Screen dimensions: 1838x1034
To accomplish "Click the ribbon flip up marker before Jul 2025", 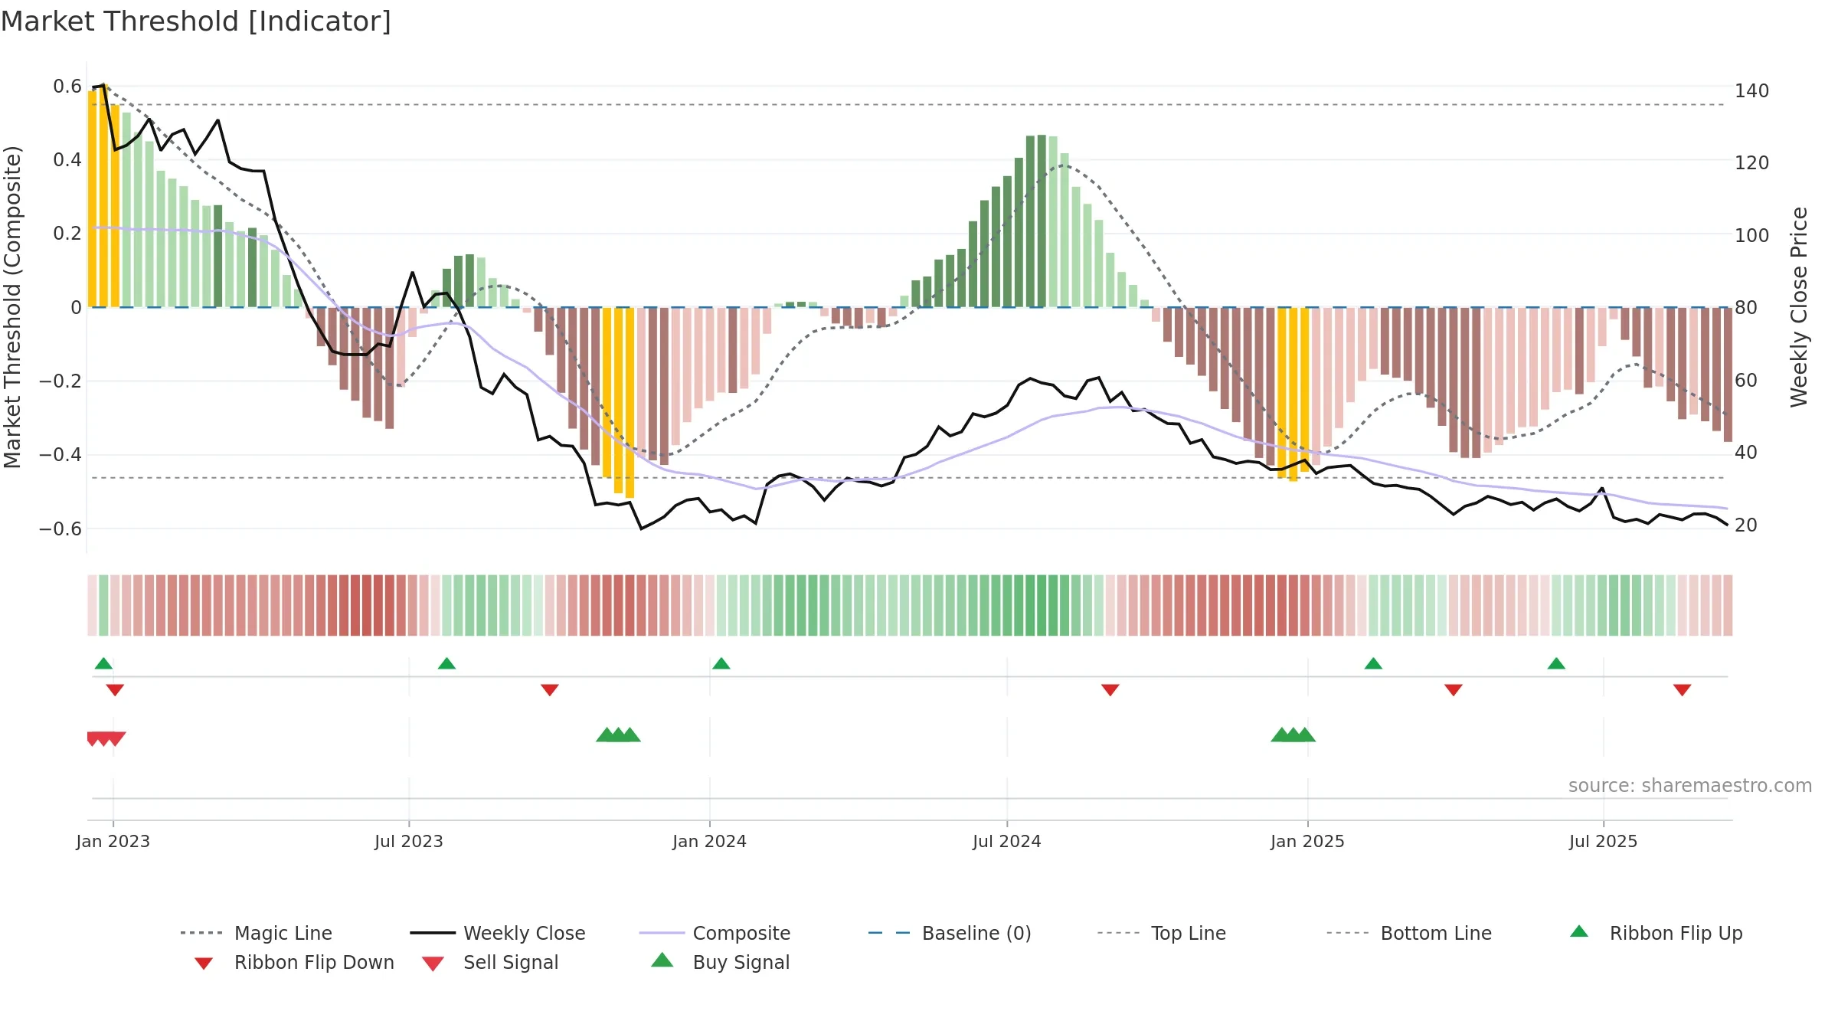I will click(1556, 663).
